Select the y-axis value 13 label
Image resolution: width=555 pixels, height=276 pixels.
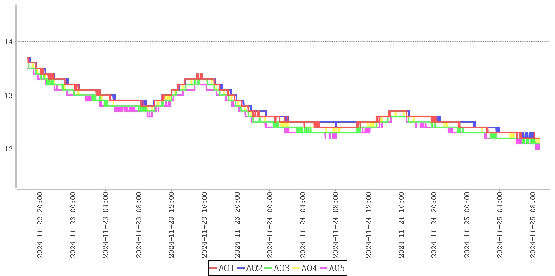(8, 95)
